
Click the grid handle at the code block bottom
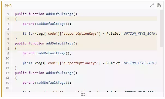(x=83, y=94)
